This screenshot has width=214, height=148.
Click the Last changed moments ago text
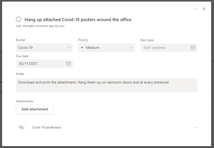(x=40, y=26)
